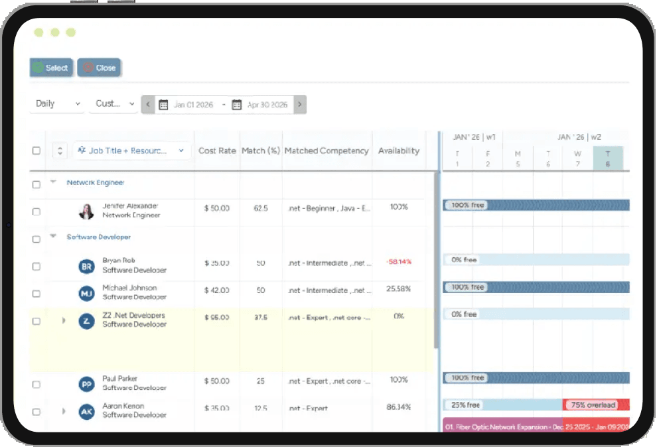Click the 62.5 match value
The width and height of the screenshot is (657, 447).
(x=261, y=208)
